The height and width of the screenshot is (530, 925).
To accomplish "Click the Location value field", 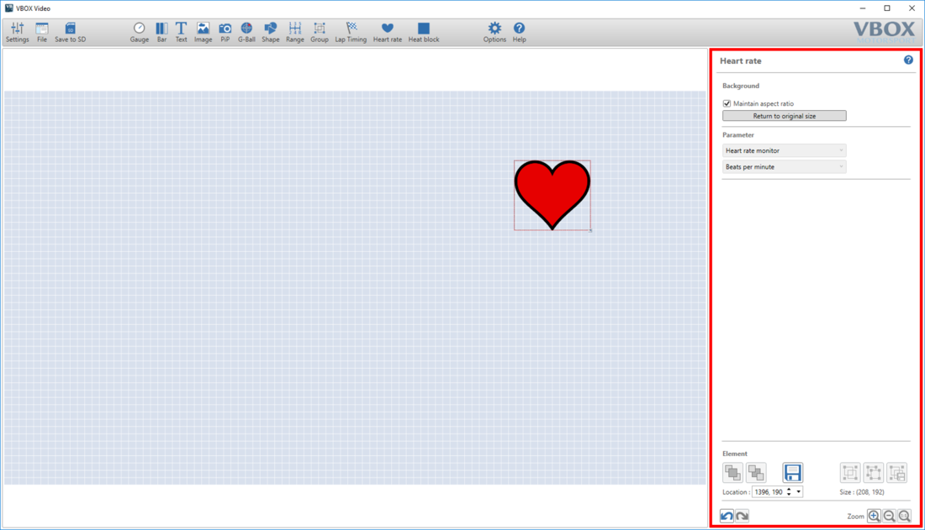I will [769, 491].
